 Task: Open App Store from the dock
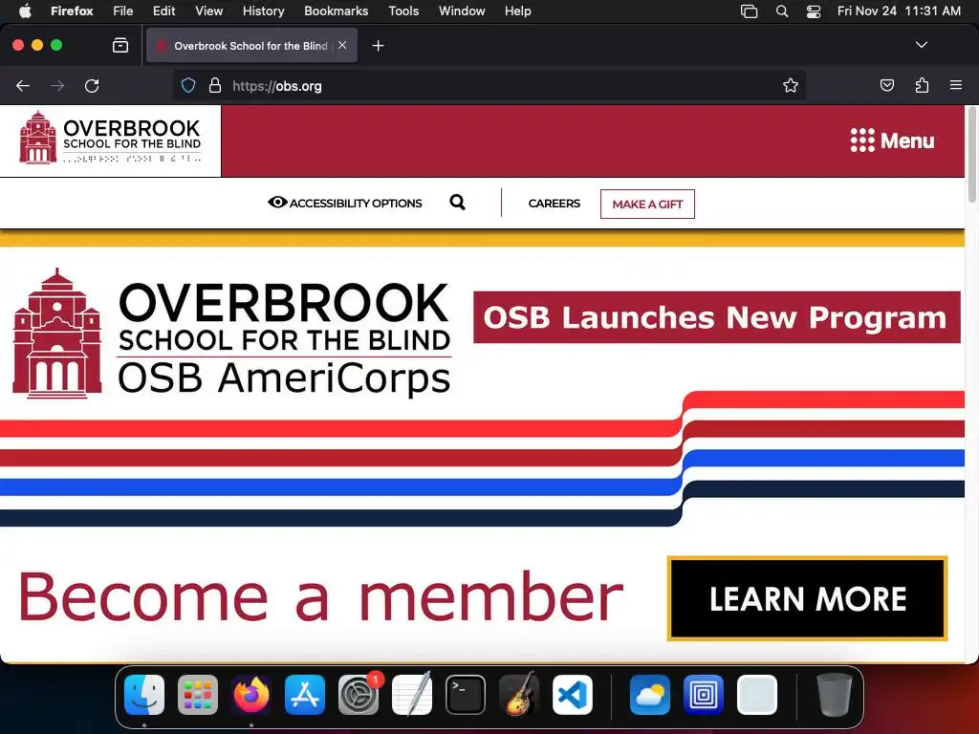click(x=305, y=695)
